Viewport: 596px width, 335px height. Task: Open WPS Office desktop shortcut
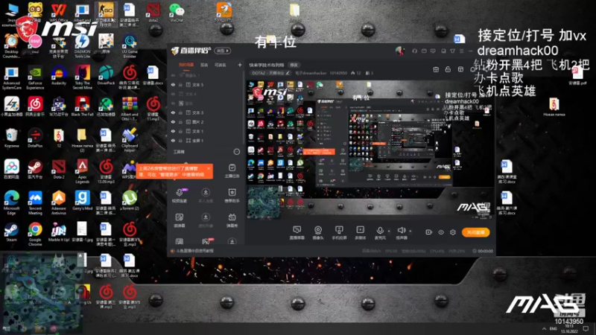tap(58, 13)
